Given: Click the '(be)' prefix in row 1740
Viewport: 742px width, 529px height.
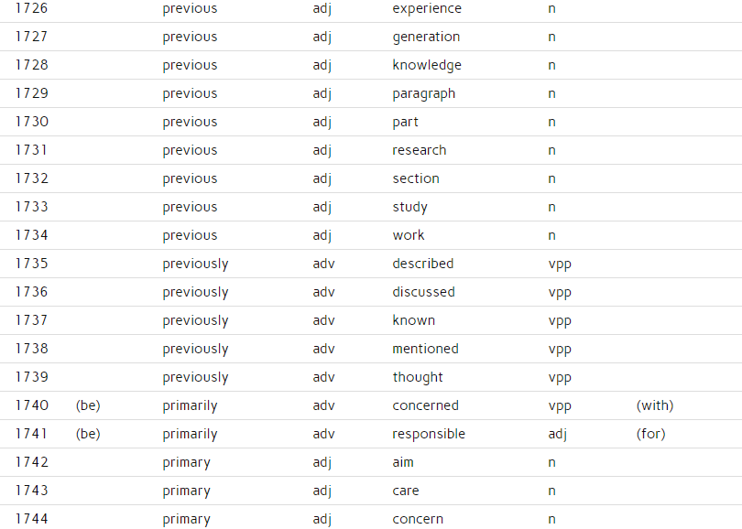Looking at the screenshot, I should click(x=88, y=405).
